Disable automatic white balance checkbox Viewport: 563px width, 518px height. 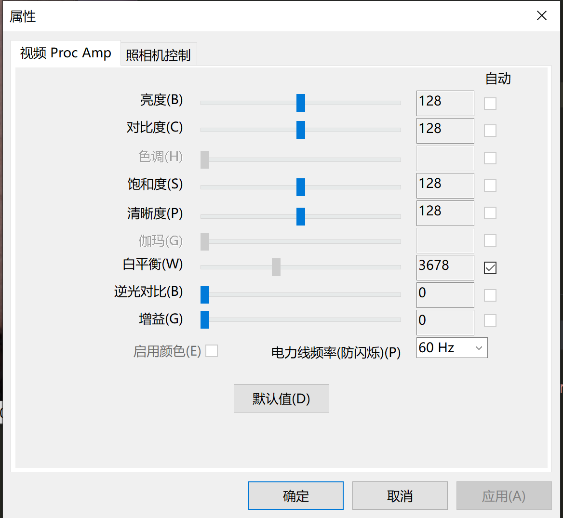pos(490,267)
